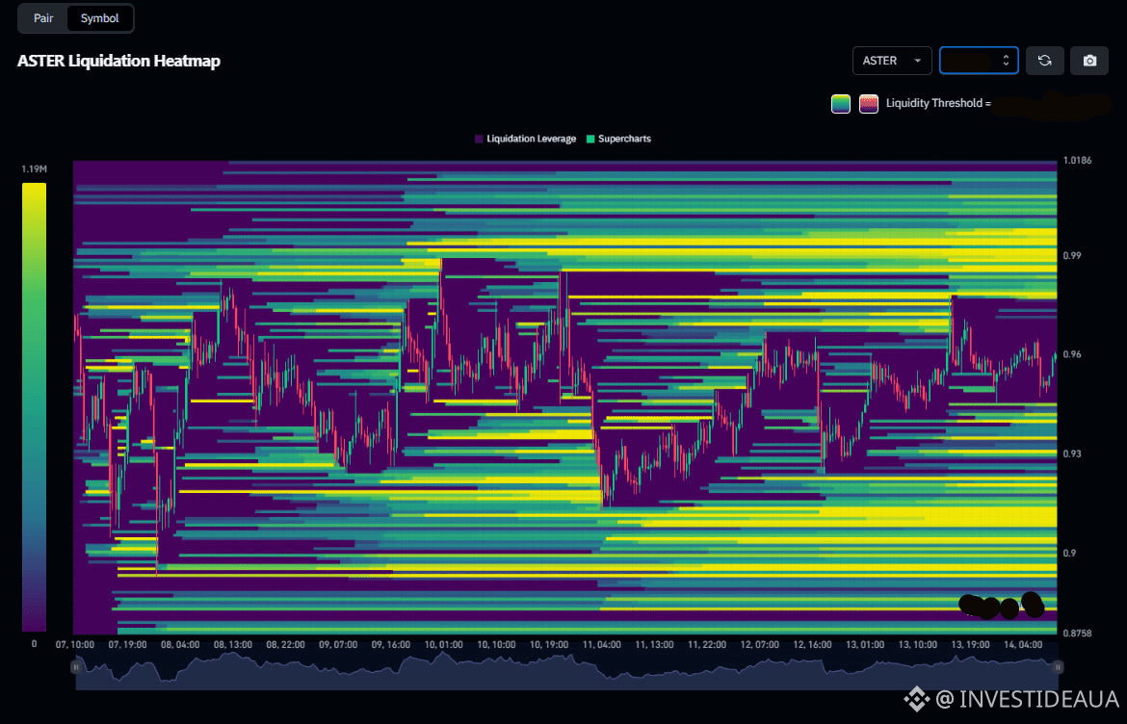Select the green-yellow viridis color scheme
Viewport: 1127px width, 724px height.
point(841,104)
